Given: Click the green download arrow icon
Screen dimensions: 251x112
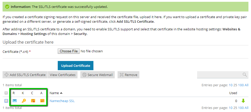Looking at the screenshot, I should pos(243,101).
